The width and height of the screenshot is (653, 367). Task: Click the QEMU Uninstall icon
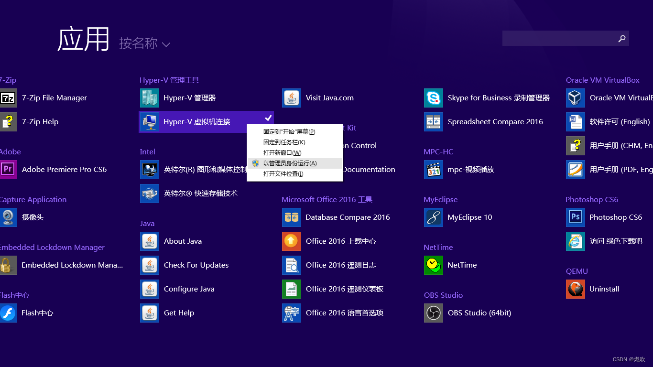pyautogui.click(x=576, y=289)
